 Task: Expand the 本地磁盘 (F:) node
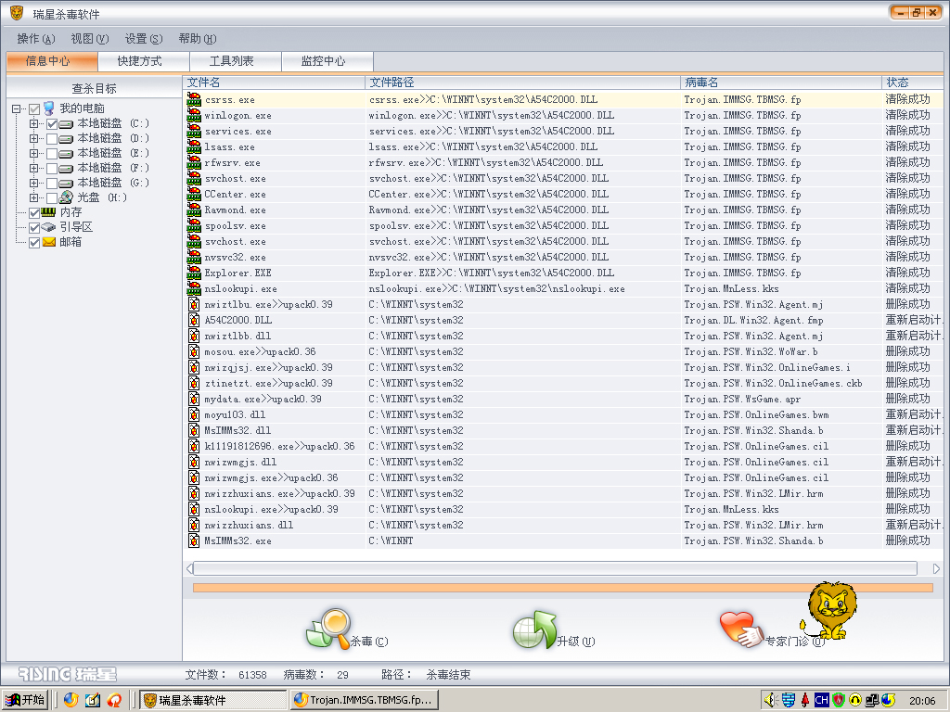click(x=34, y=168)
